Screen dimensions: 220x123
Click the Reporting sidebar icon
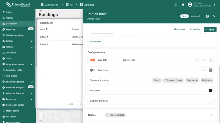[4, 30]
